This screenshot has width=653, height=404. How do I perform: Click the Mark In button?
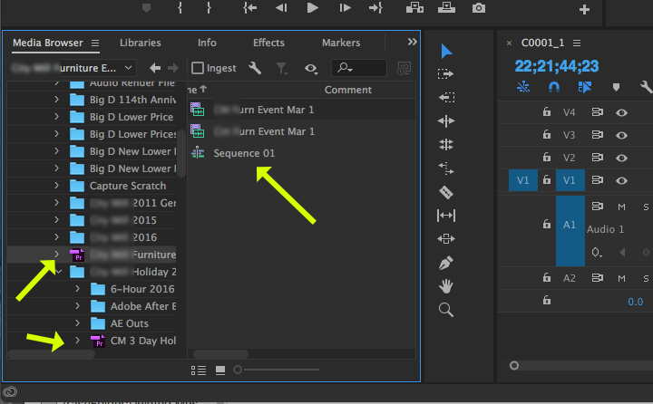coord(180,8)
